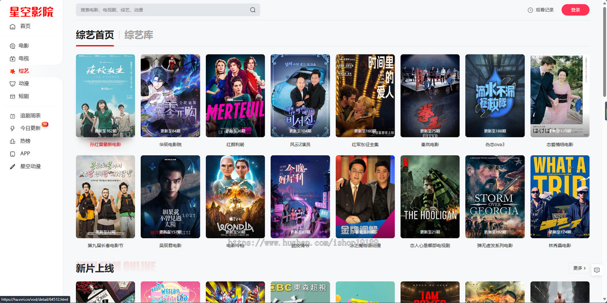Viewport: 607px width, 303px height.
Task: Open the 星空动漫 pencil icon
Action: pos(13,166)
